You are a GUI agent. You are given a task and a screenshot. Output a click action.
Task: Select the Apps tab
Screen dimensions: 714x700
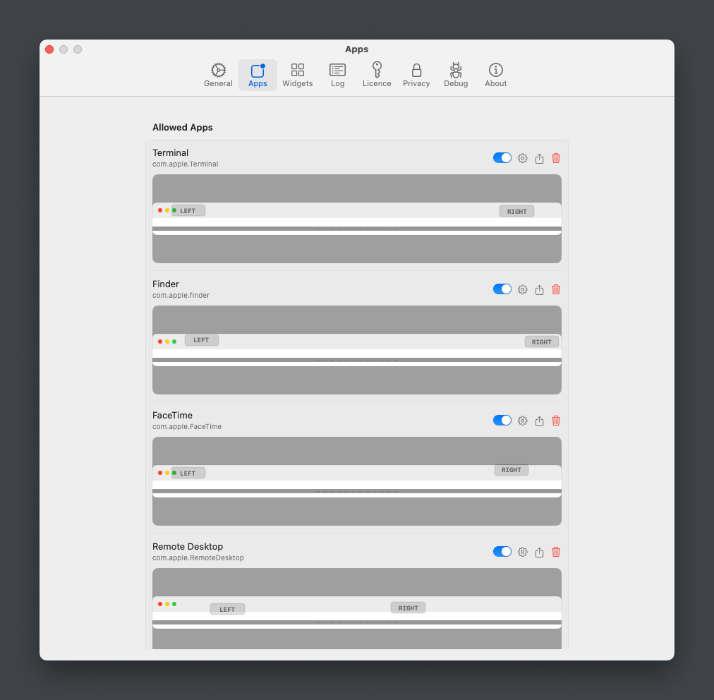[258, 75]
